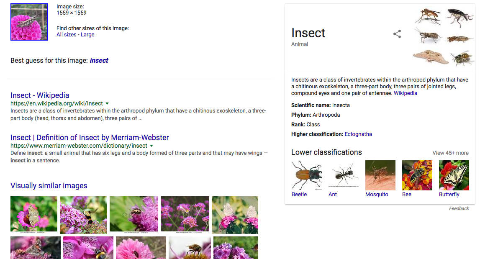Open the dropdown arrow beside the Merriam-Webster URL
Image resolution: width=480 pixels, height=259 pixels.
click(151, 146)
